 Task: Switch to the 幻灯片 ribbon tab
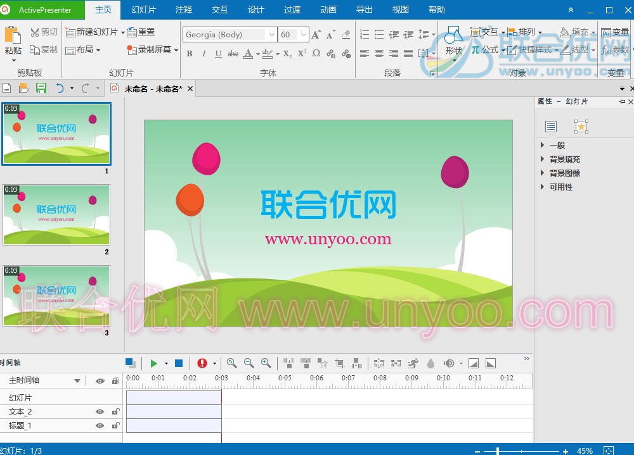point(143,9)
